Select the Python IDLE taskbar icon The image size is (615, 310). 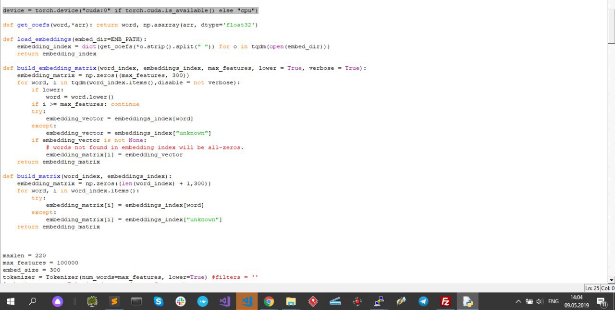467,301
